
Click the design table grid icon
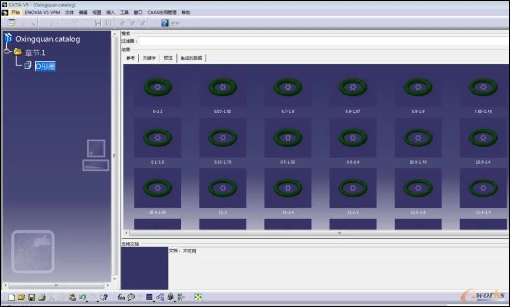(149, 297)
